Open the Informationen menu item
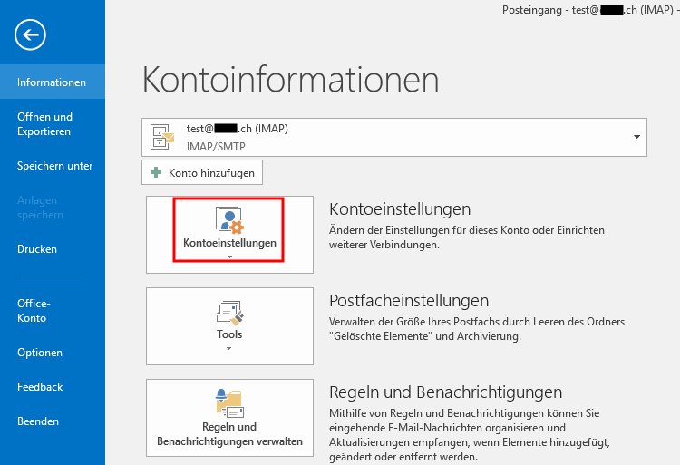 pos(53,82)
